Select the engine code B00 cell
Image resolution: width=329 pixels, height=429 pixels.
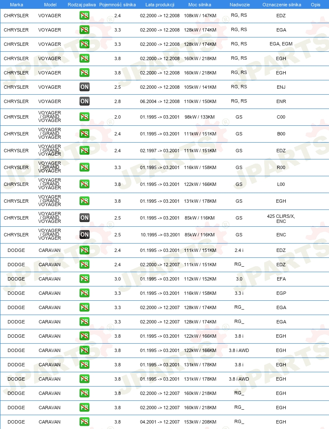pyautogui.click(x=281, y=134)
